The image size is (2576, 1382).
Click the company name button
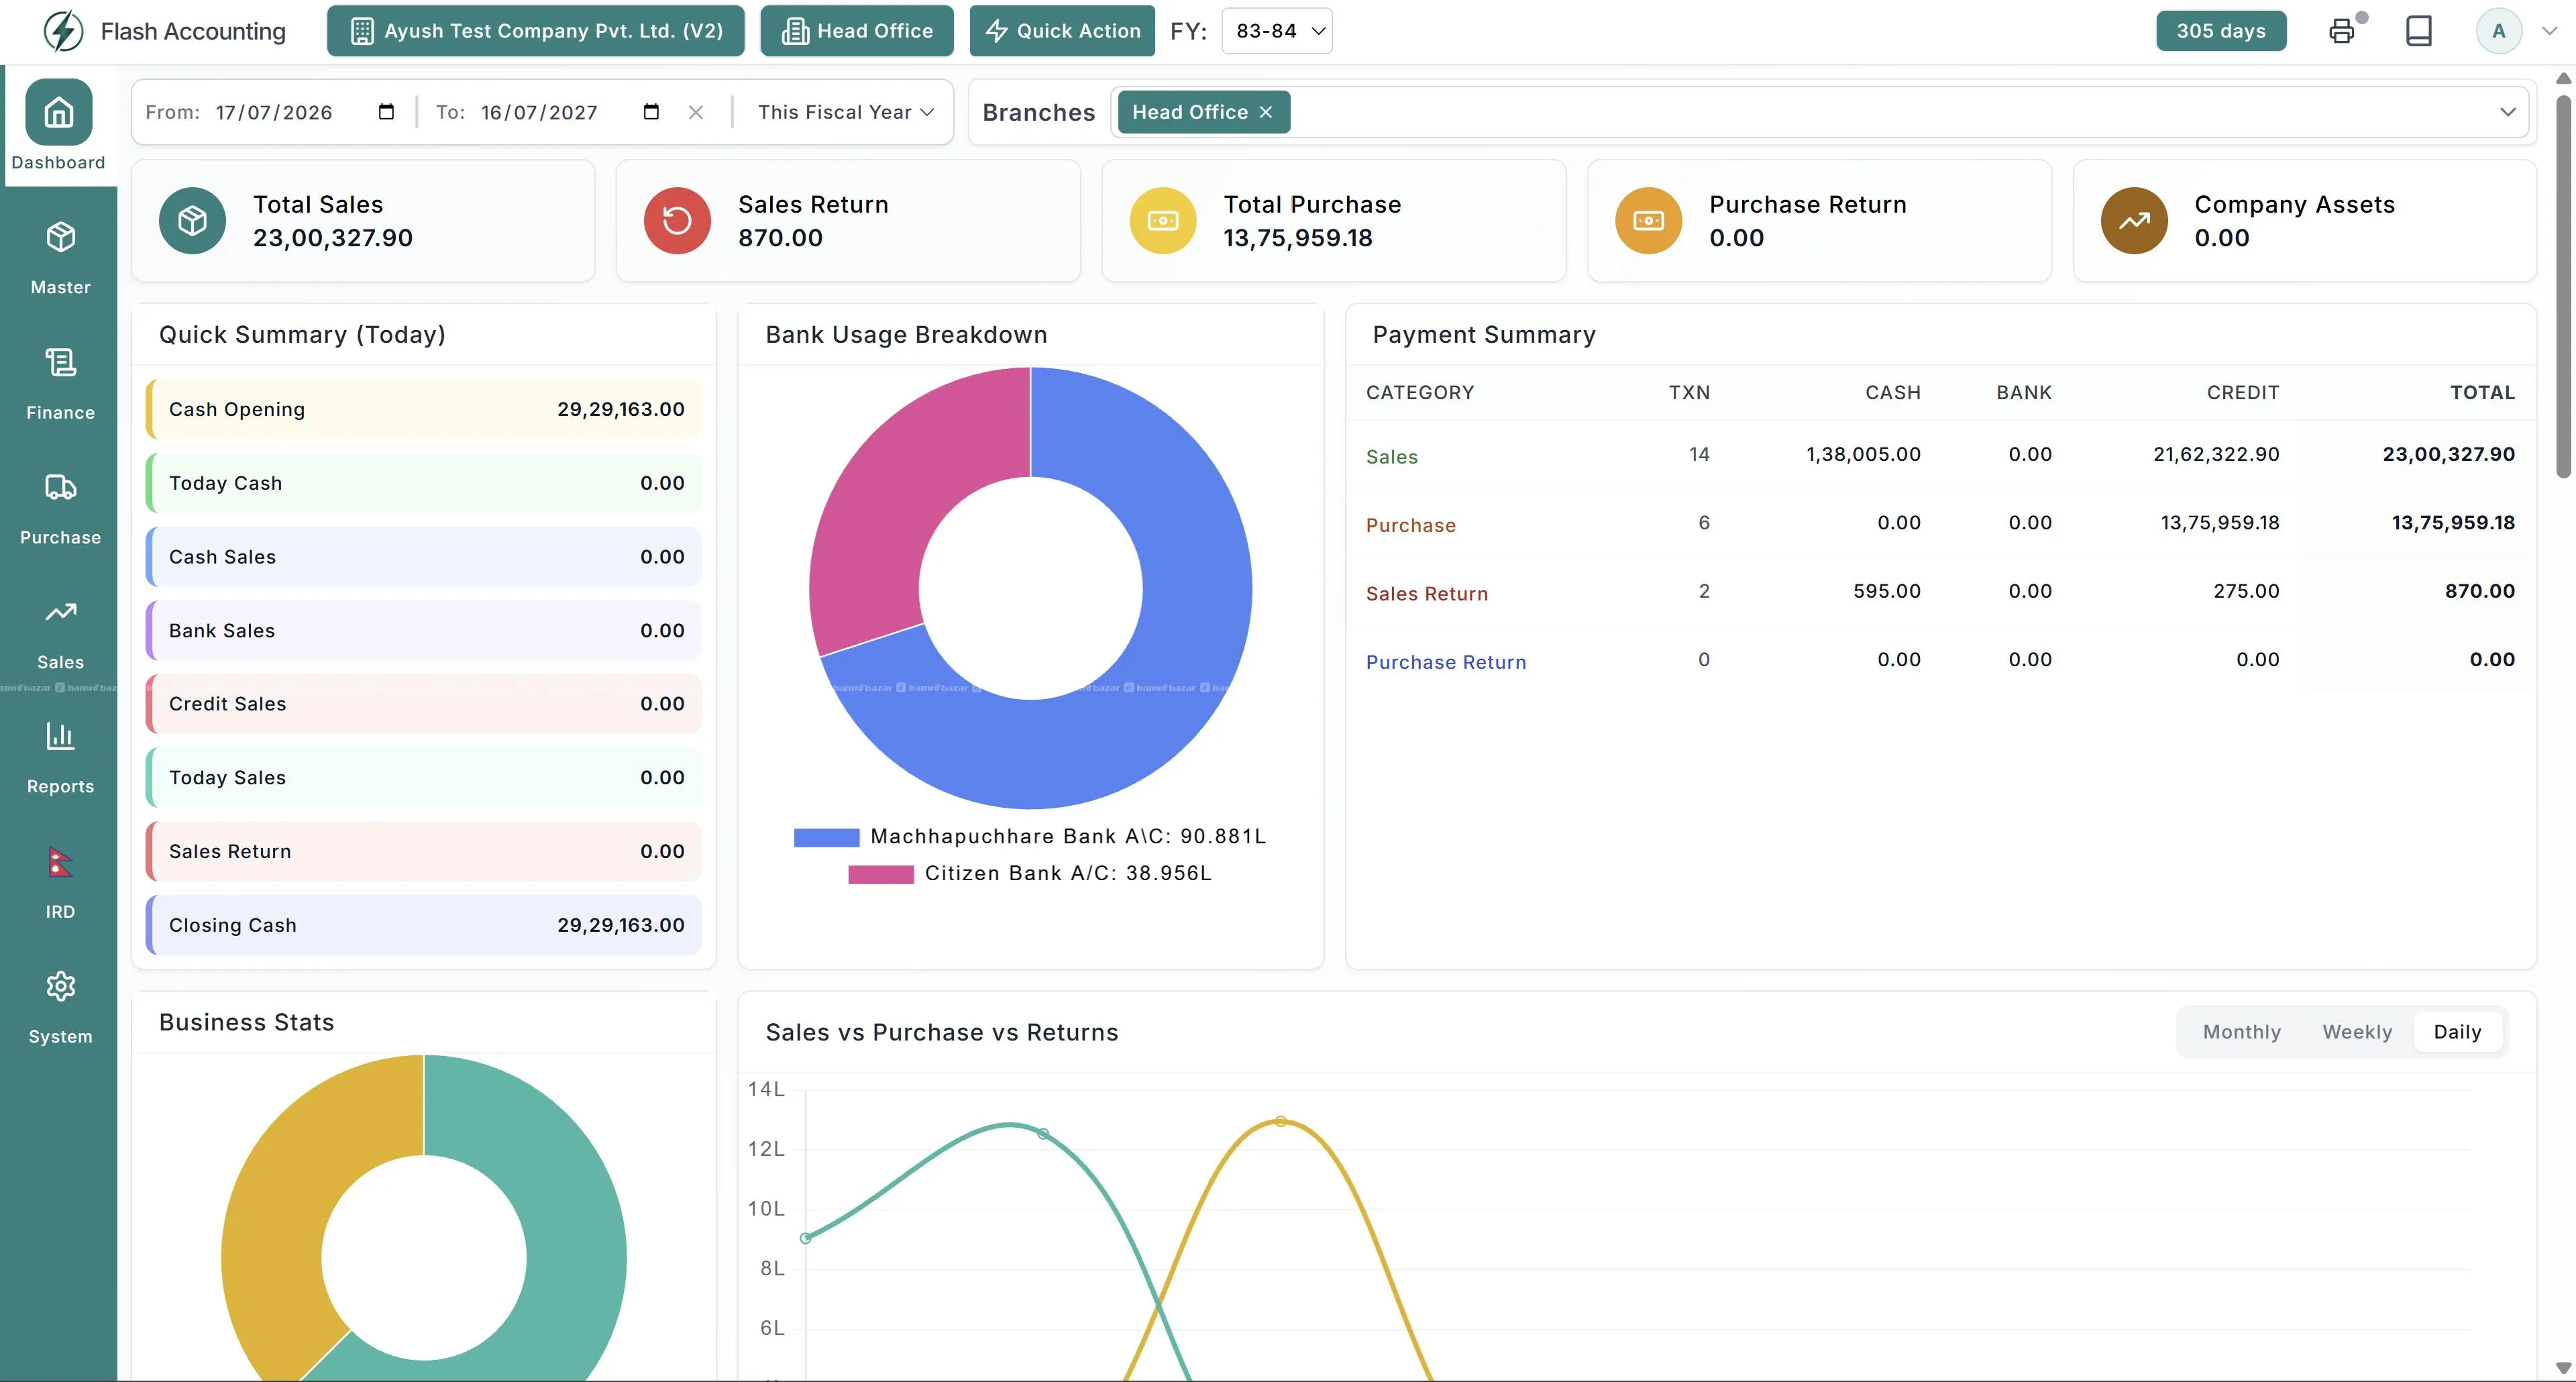coord(536,31)
